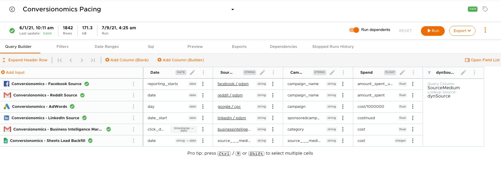The image size is (501, 175).
Task: Click the integer type badge
Action: (401, 141)
